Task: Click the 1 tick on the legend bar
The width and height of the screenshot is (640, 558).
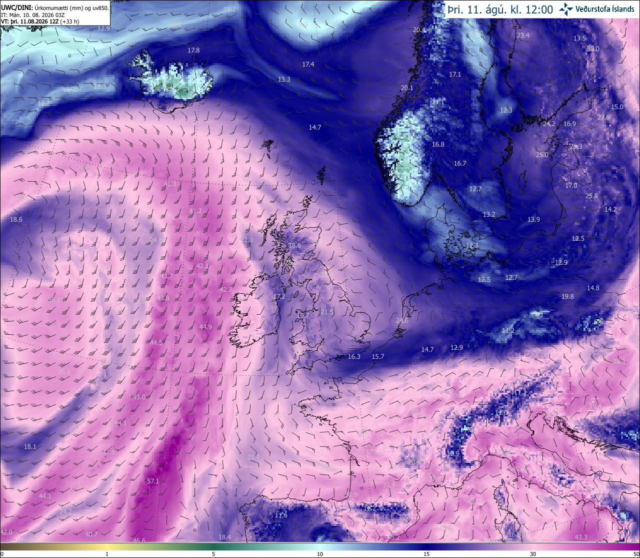Action: (107, 554)
